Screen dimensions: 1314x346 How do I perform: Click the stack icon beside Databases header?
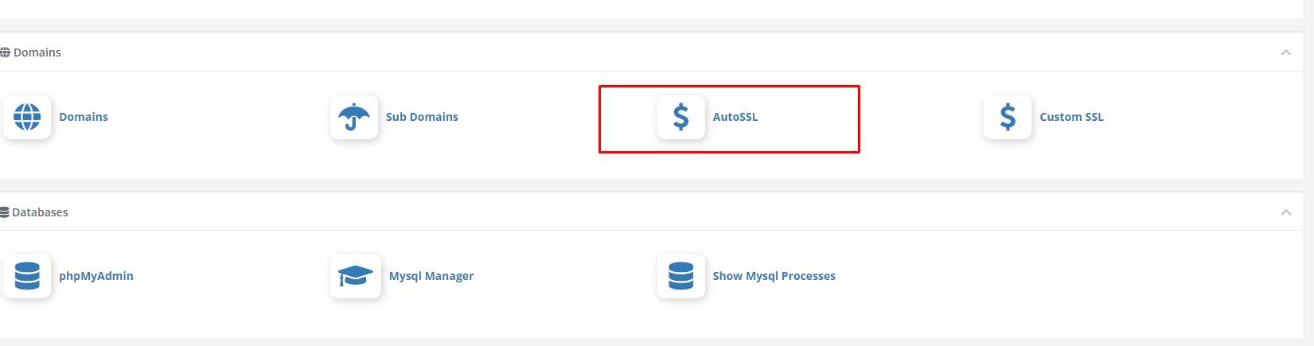point(5,212)
